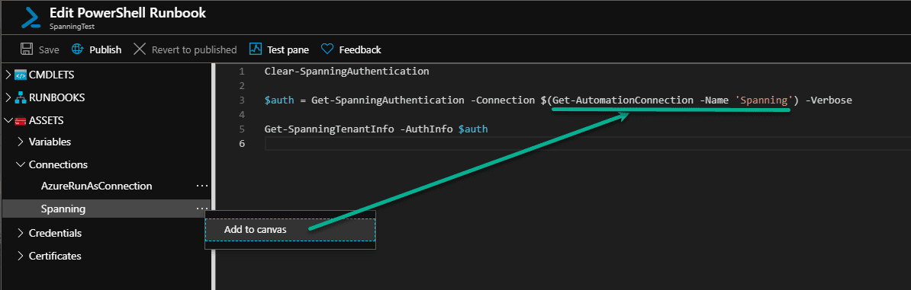Screen dimensions: 911x290
Task: Open ellipsis menu for AzureRunAsConnection
Action: click(x=201, y=186)
